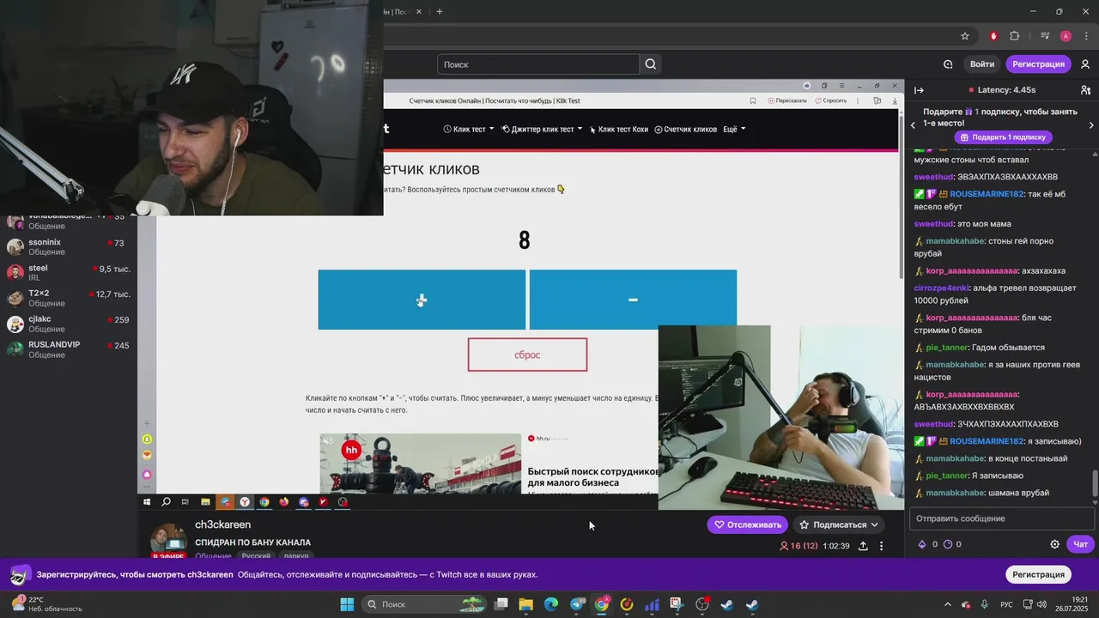Open Chrome media controls icon
The image size is (1099, 618).
pyautogui.click(x=1045, y=36)
